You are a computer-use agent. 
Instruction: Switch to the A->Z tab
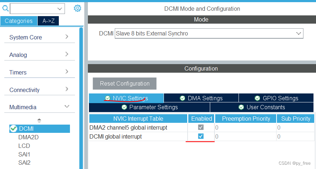pyautogui.click(x=48, y=21)
